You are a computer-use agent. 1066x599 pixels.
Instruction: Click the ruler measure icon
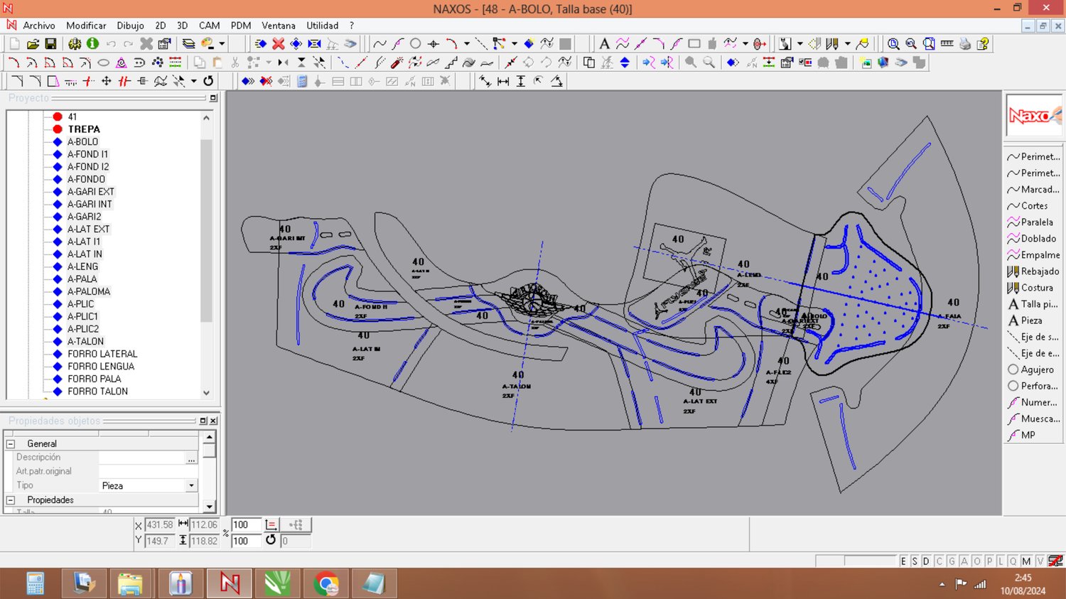click(947, 44)
